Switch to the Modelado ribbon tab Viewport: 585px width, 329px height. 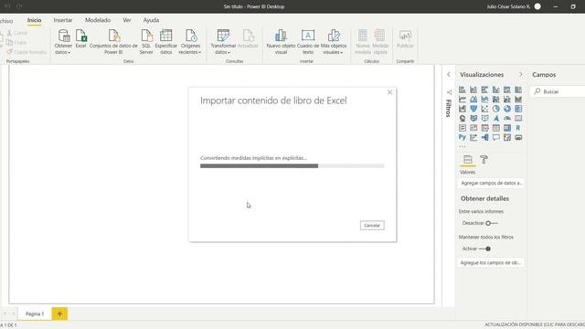point(98,20)
